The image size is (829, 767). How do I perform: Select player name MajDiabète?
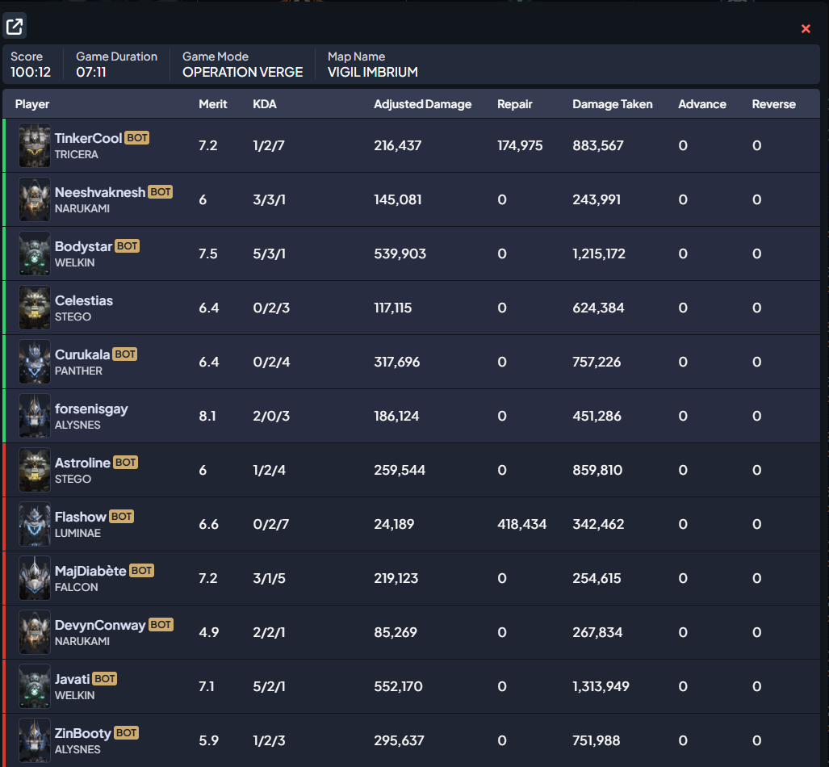91,572
